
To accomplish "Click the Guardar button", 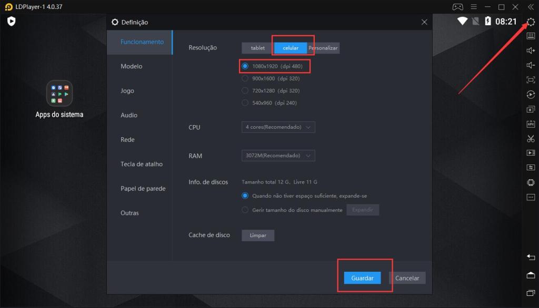I will (x=362, y=278).
